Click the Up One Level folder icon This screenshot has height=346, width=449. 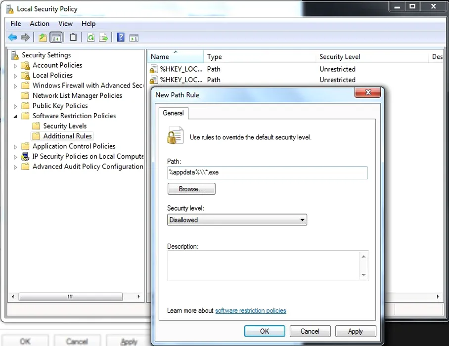(x=43, y=38)
